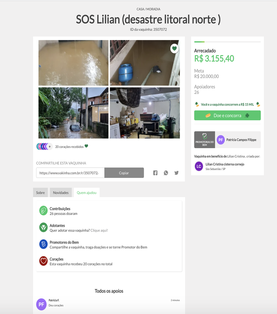Open the flooded street photo thumbnail
The width and height of the screenshot is (277, 314).
point(74,113)
